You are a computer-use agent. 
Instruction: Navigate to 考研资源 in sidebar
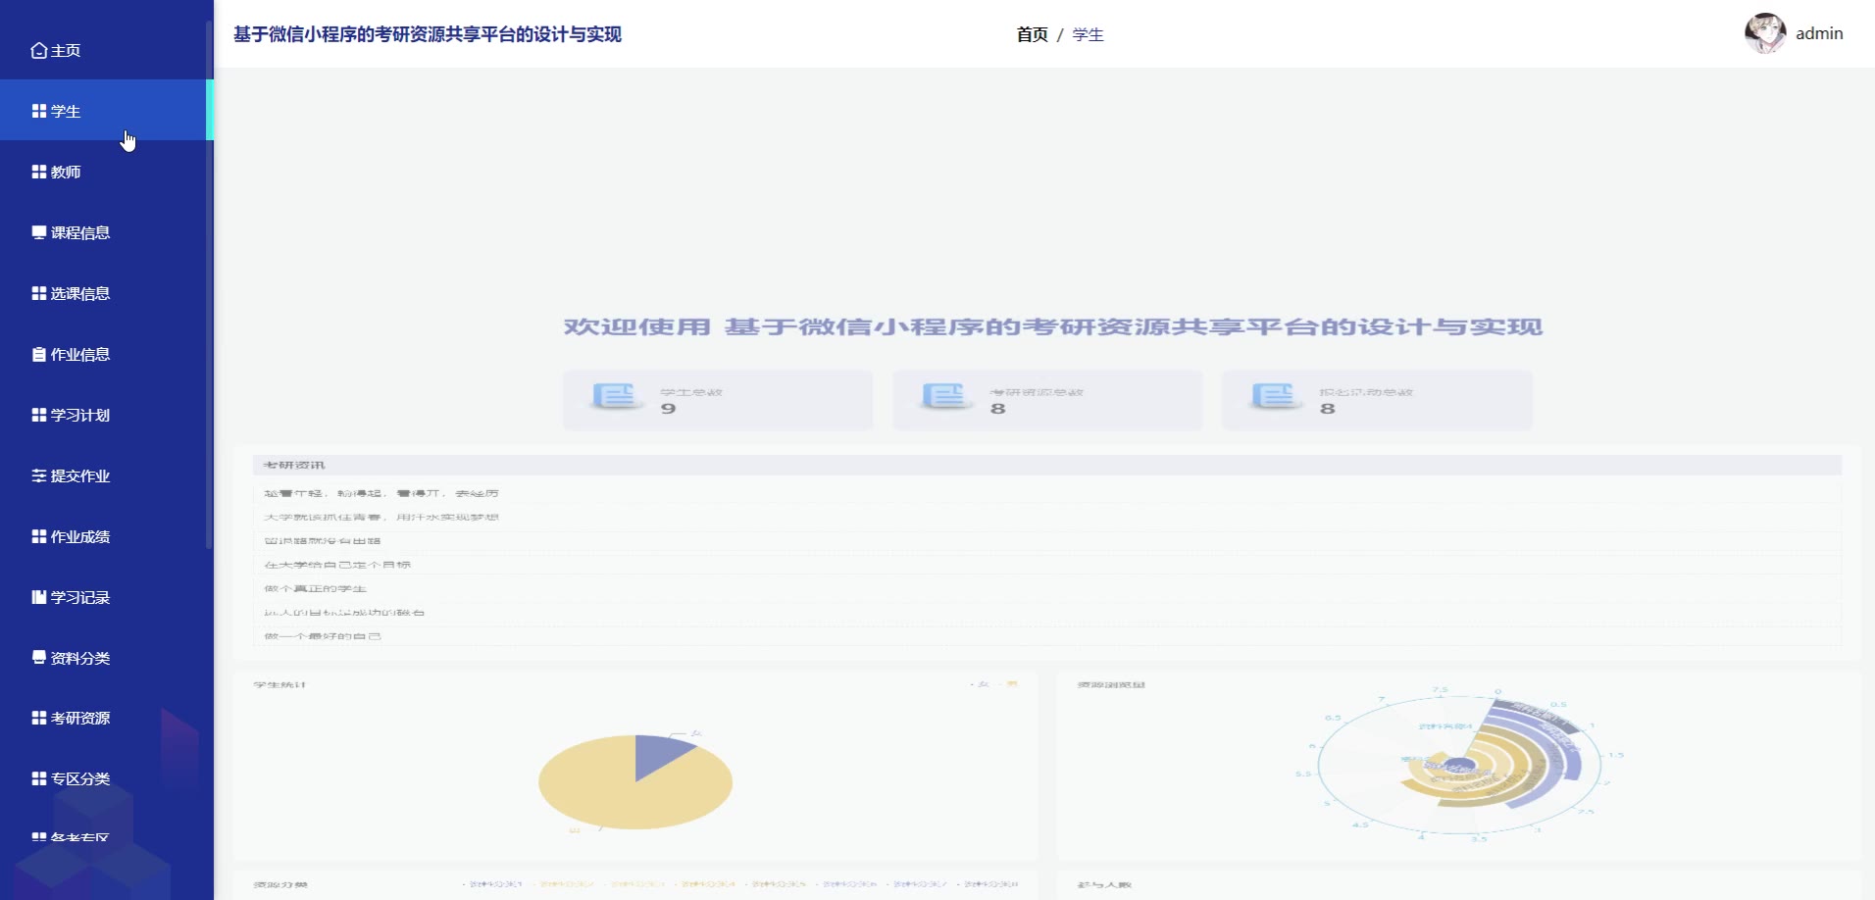click(x=107, y=718)
